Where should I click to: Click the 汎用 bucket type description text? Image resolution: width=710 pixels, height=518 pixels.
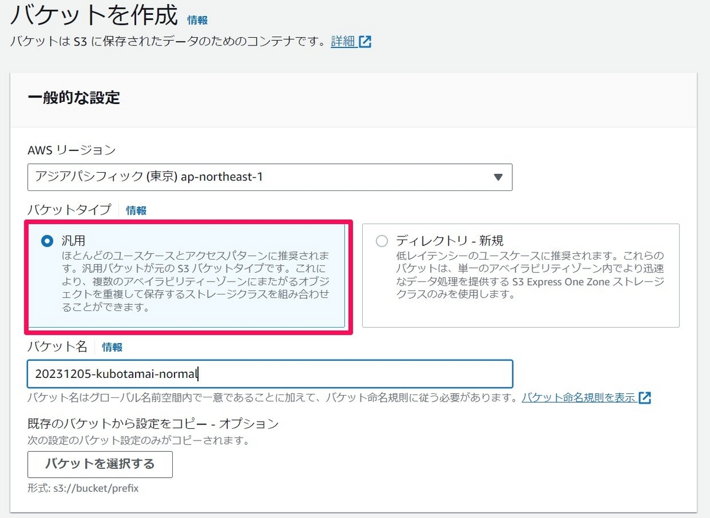tap(196, 281)
